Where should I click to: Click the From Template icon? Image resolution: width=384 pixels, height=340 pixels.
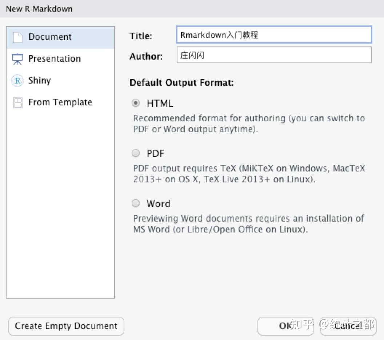(x=17, y=102)
